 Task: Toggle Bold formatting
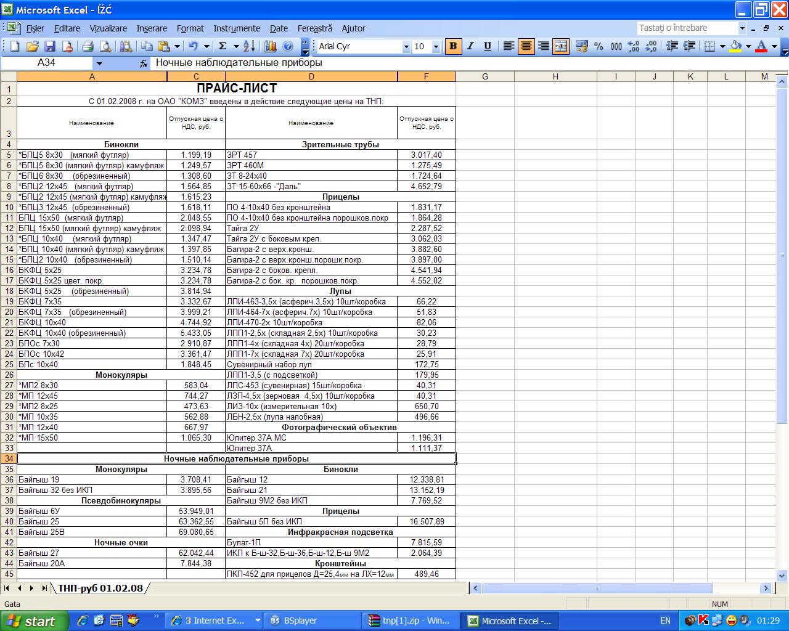(453, 46)
